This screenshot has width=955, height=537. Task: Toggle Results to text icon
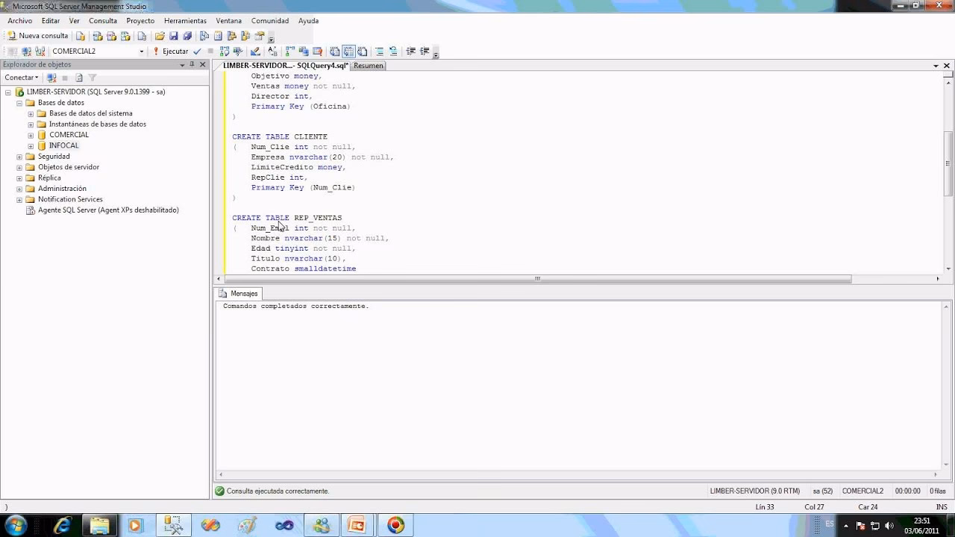click(x=335, y=51)
